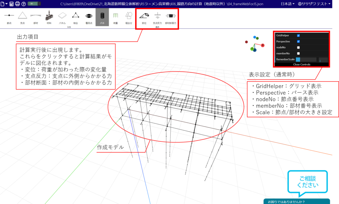
Task: Open the ご相談ください consultation chat bubble
Action: click(x=308, y=183)
